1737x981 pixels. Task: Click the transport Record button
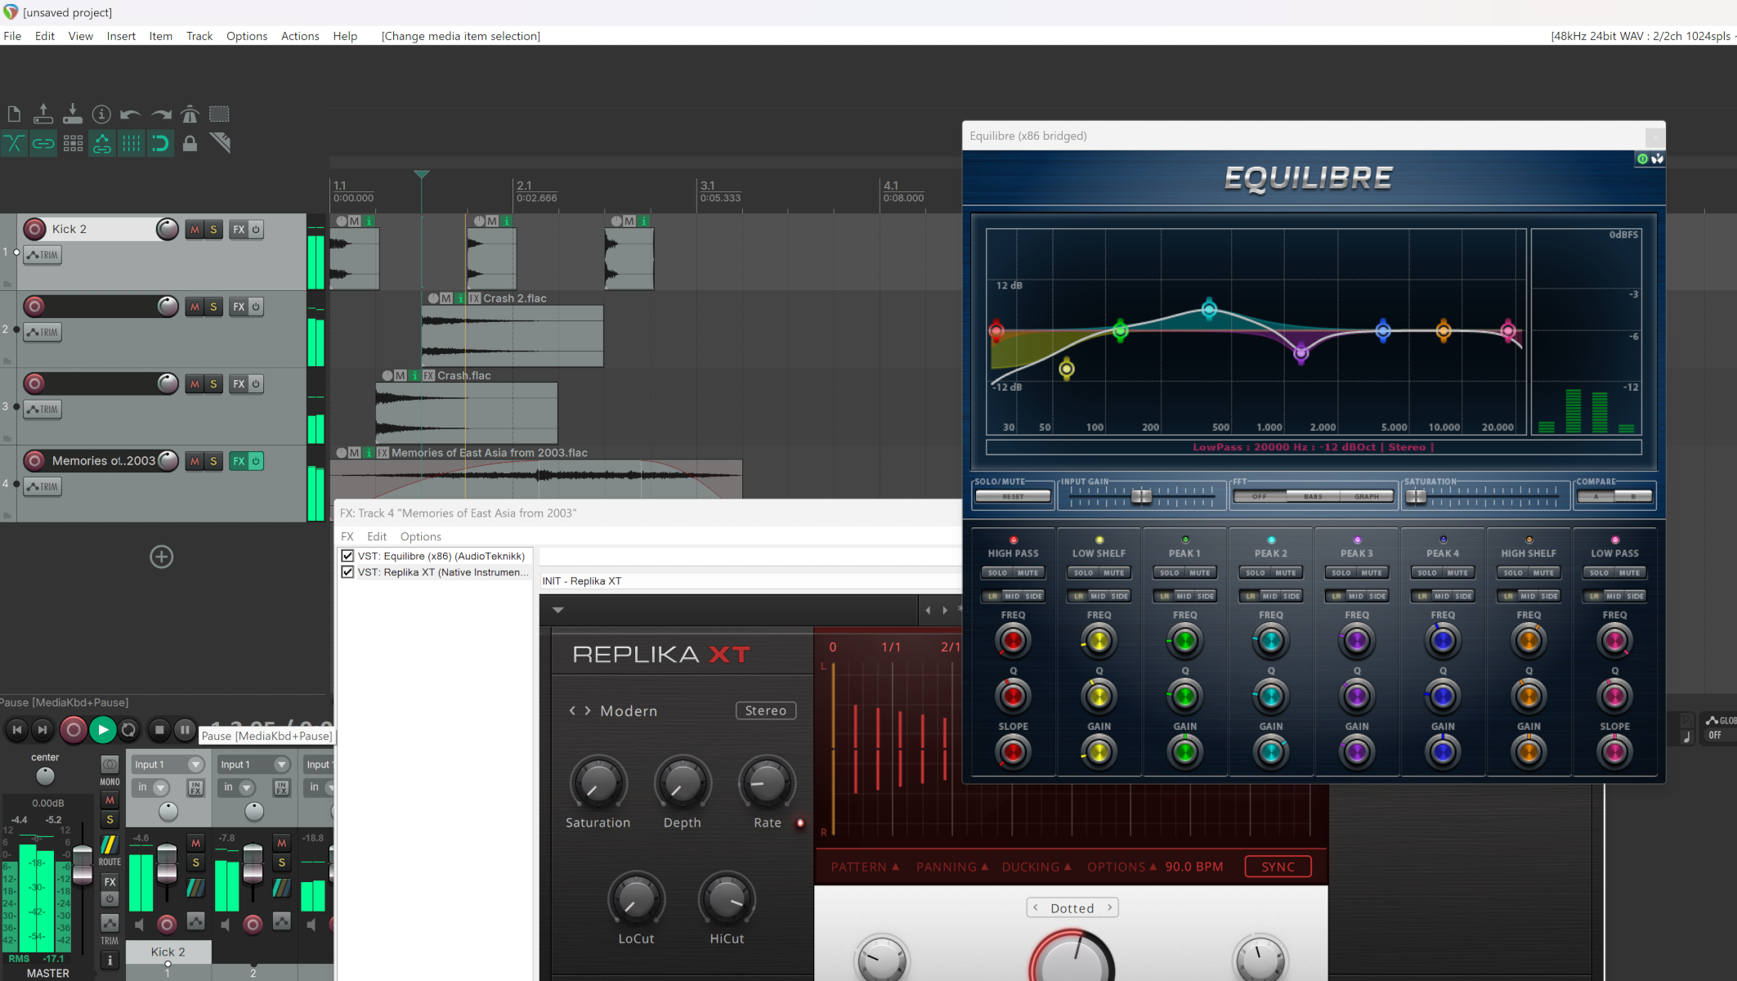tap(73, 730)
